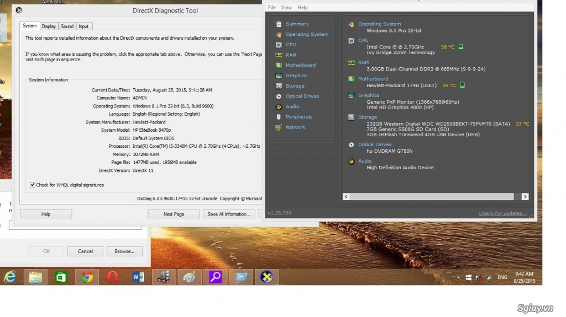The height and width of the screenshot is (317, 566).
Task: Click the Operating System heading link in summary
Action: pos(379,24)
